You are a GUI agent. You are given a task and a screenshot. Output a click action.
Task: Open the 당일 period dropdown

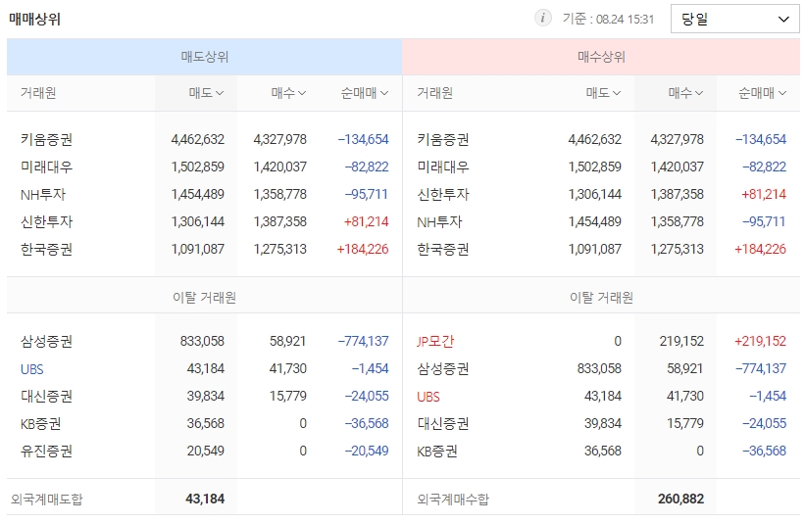click(x=734, y=19)
